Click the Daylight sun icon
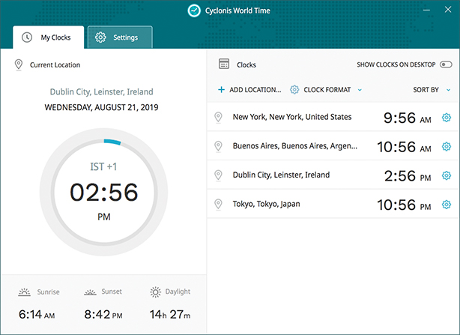Viewport: 460px width, 335px height. coord(155,292)
